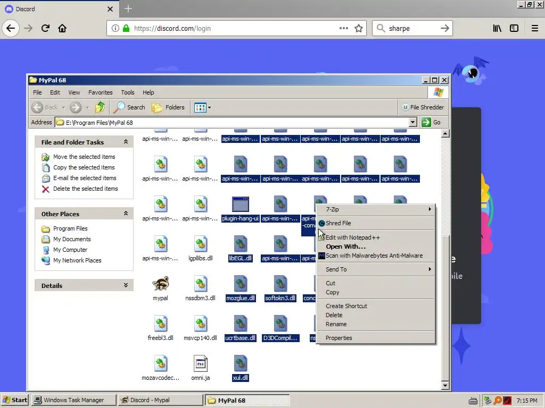Go to the browser home page
Image resolution: width=545 pixels, height=408 pixels.
(62, 28)
